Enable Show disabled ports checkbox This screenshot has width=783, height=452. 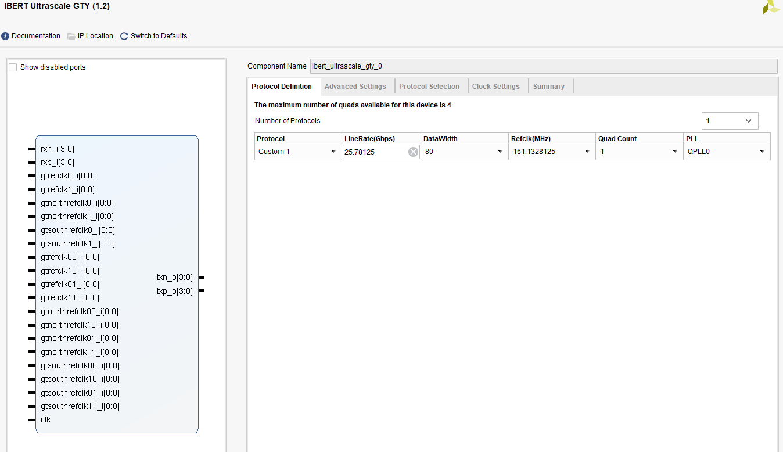[x=13, y=67]
